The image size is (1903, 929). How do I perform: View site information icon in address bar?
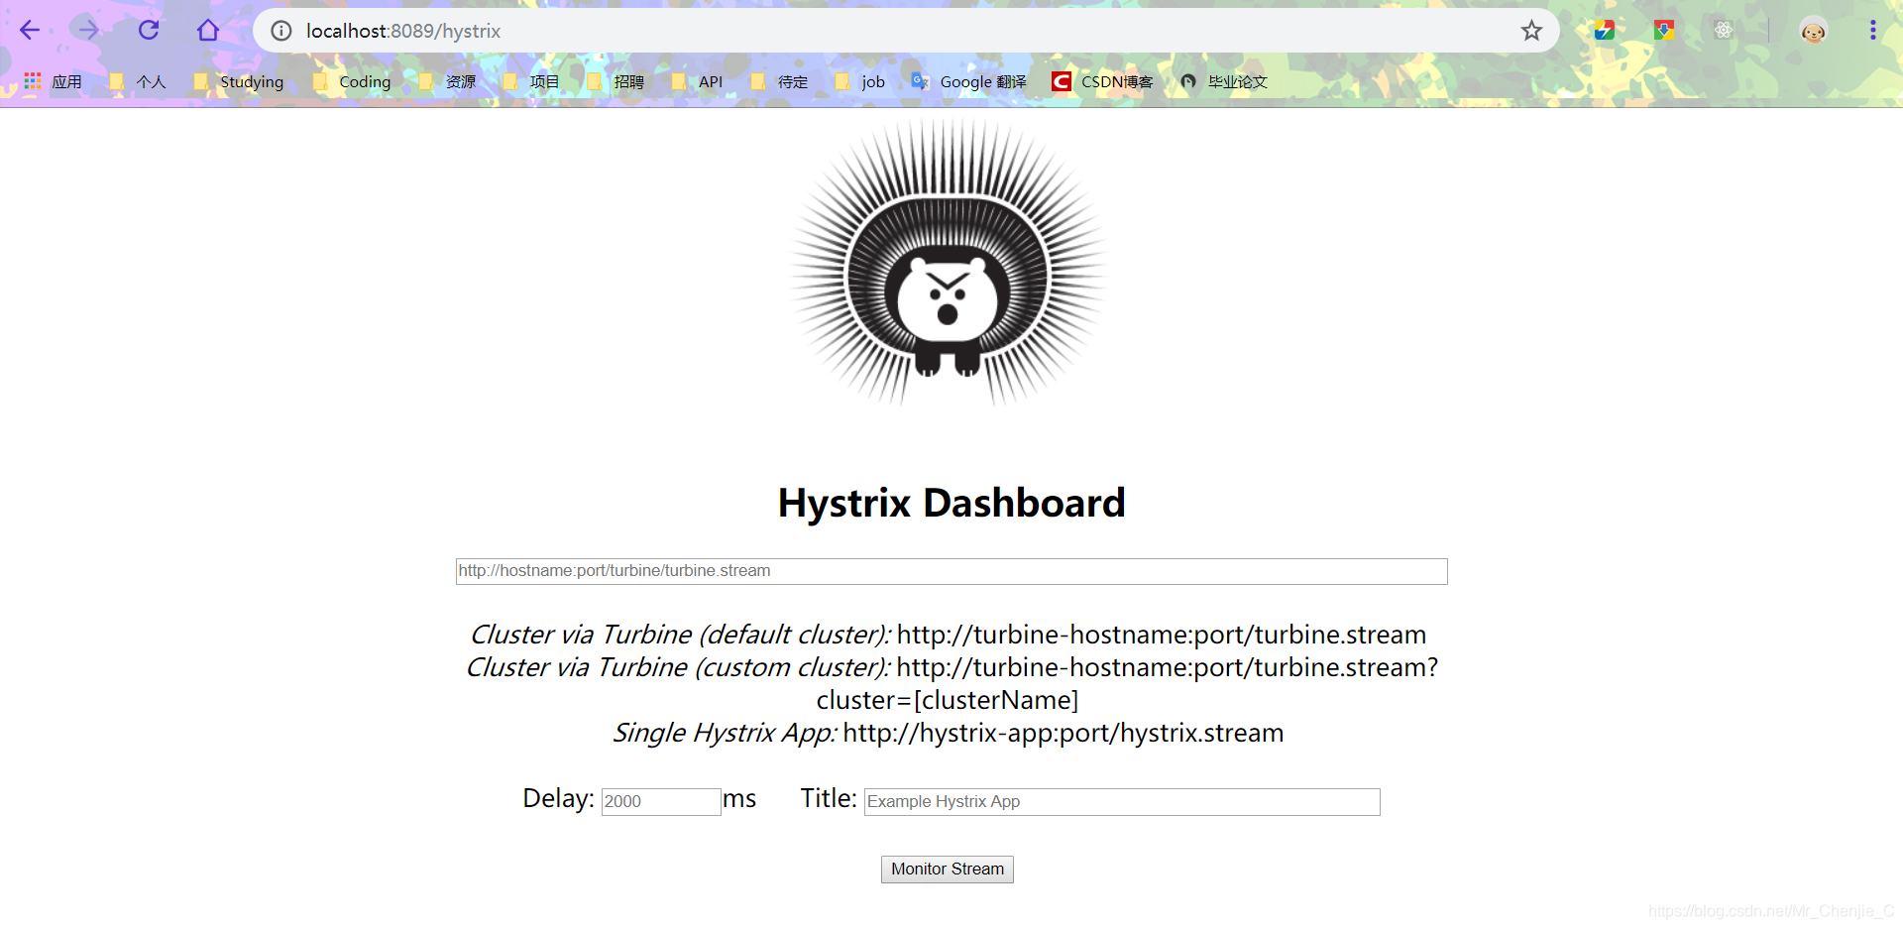[281, 31]
